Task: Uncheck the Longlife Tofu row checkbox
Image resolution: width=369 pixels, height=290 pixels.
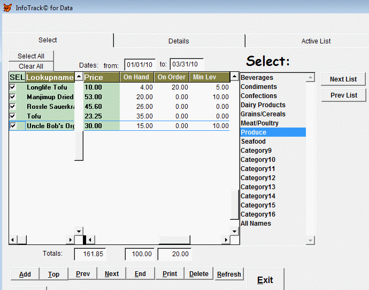Action: pos(13,87)
